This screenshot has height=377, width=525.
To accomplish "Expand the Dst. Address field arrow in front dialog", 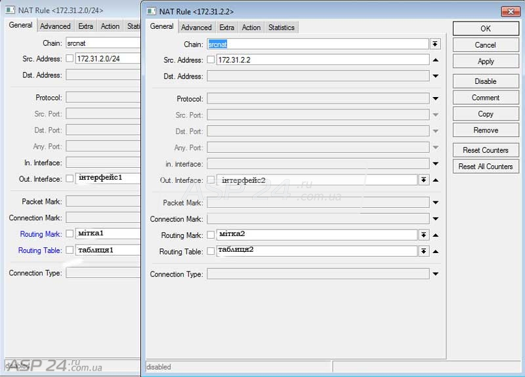I will (435, 76).
